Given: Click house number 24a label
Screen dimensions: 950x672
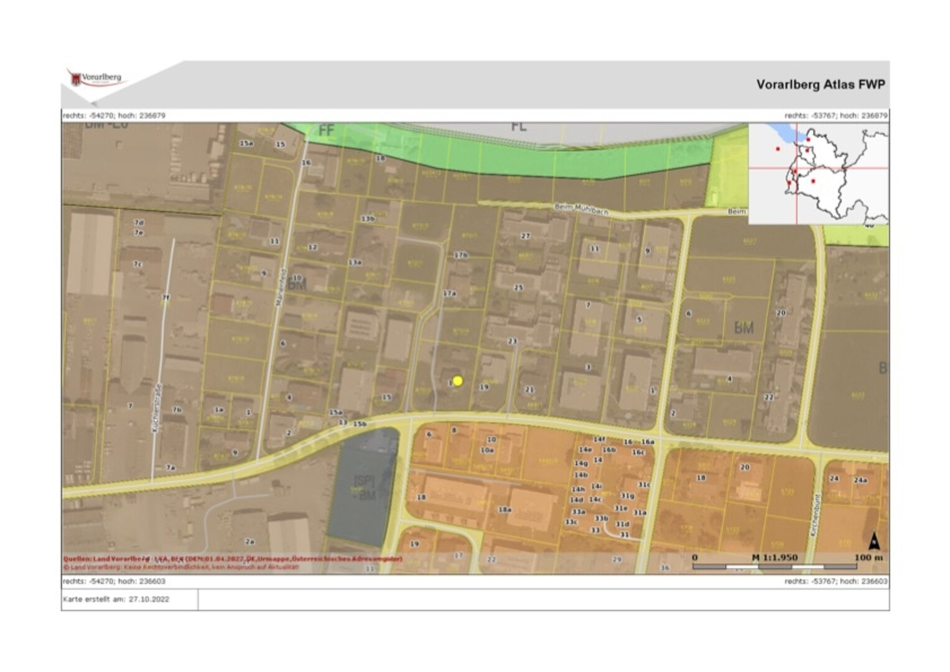Looking at the screenshot, I should (860, 480).
